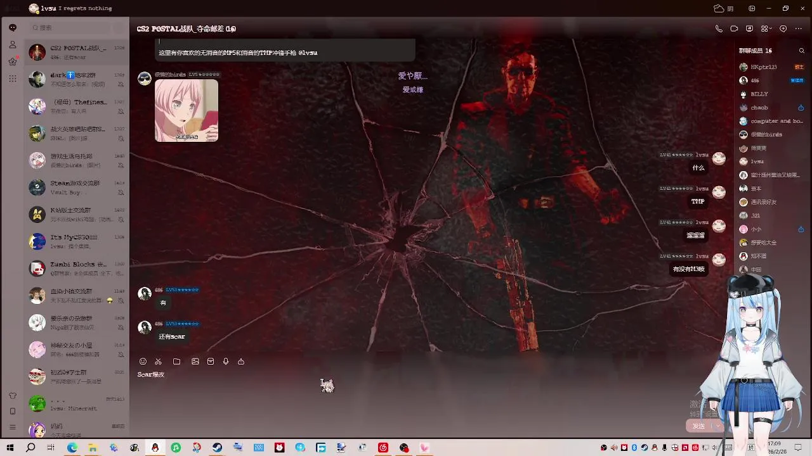Open the Zumbi Blocks conversation
The width and height of the screenshot is (812, 456).
77,269
